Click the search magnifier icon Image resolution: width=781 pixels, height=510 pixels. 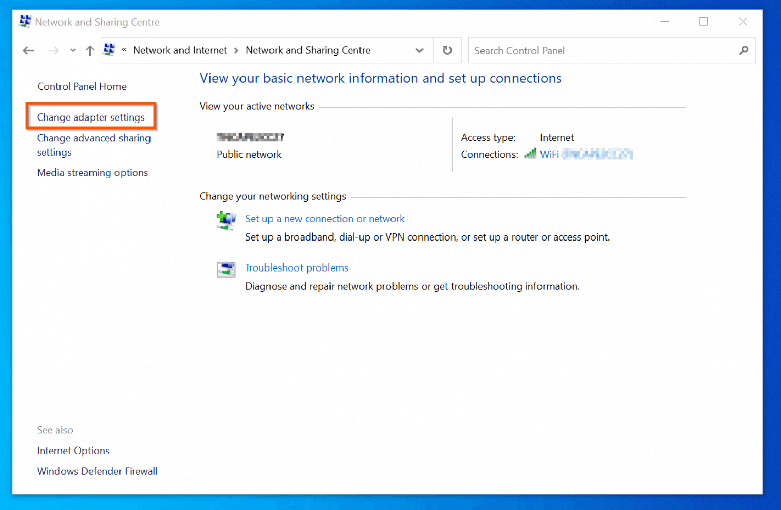click(x=743, y=50)
